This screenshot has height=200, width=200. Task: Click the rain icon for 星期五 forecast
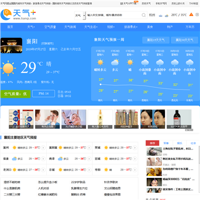(x=189, y=63)
